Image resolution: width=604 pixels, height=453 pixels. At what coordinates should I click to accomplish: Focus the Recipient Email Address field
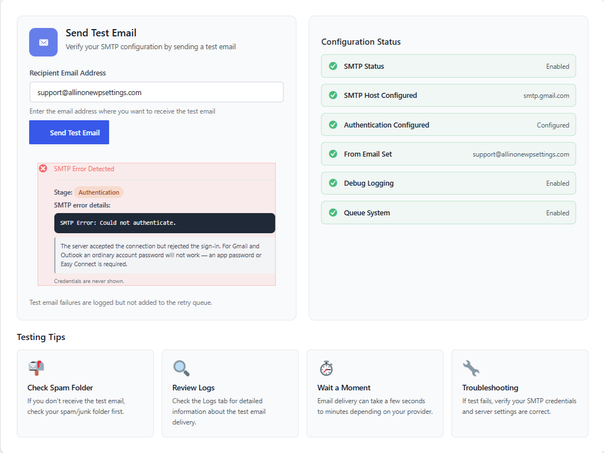(x=157, y=92)
